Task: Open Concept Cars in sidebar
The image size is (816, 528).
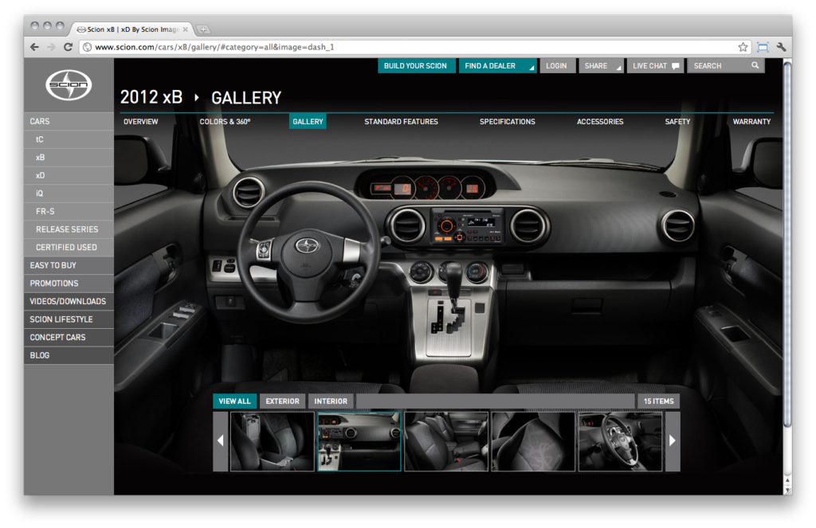Action: [69, 338]
